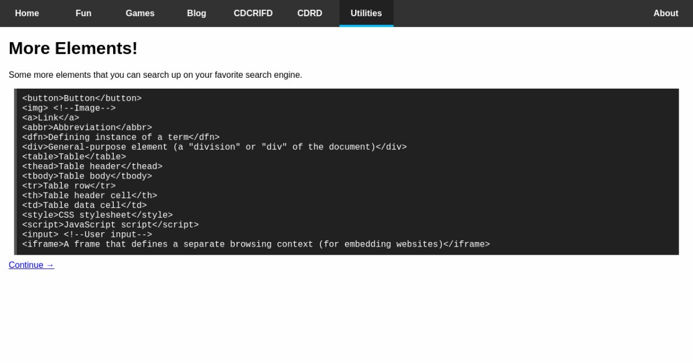
Task: Click the style CSS stylesheet line
Action: 98,215
